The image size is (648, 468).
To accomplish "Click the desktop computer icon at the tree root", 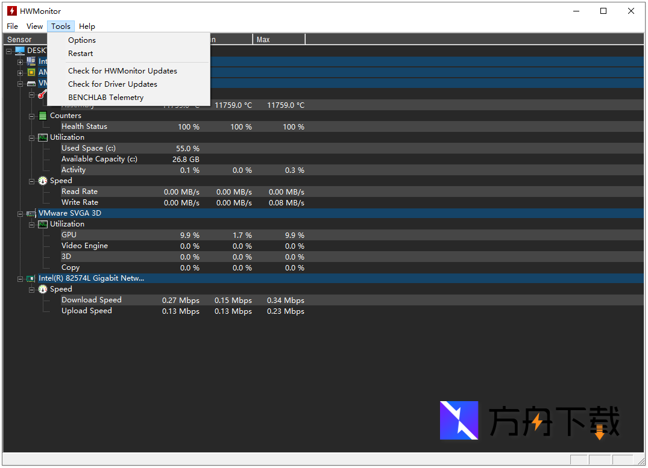I will (20, 51).
